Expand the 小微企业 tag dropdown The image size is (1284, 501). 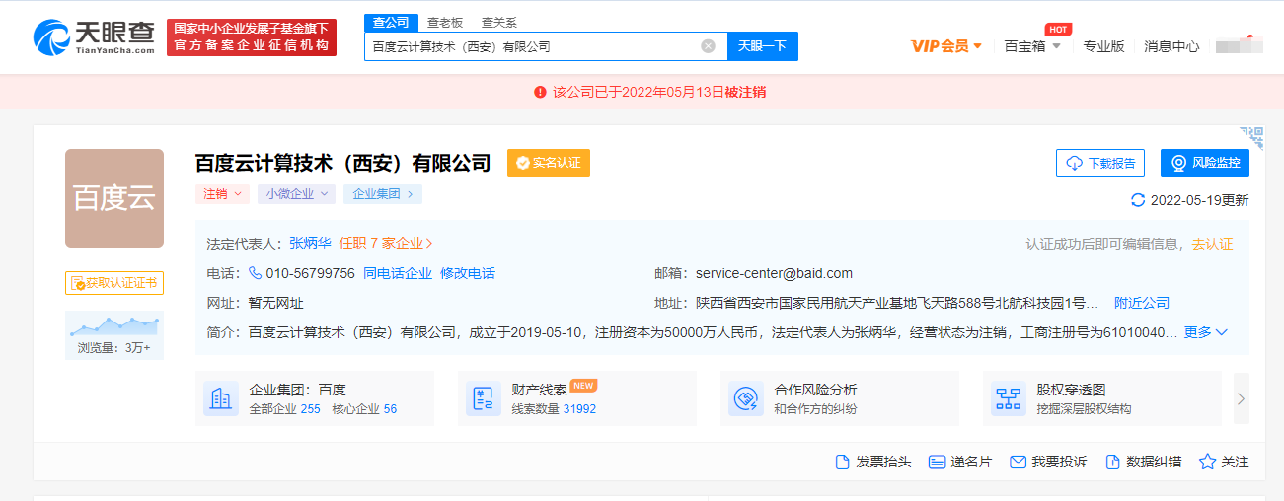296,194
